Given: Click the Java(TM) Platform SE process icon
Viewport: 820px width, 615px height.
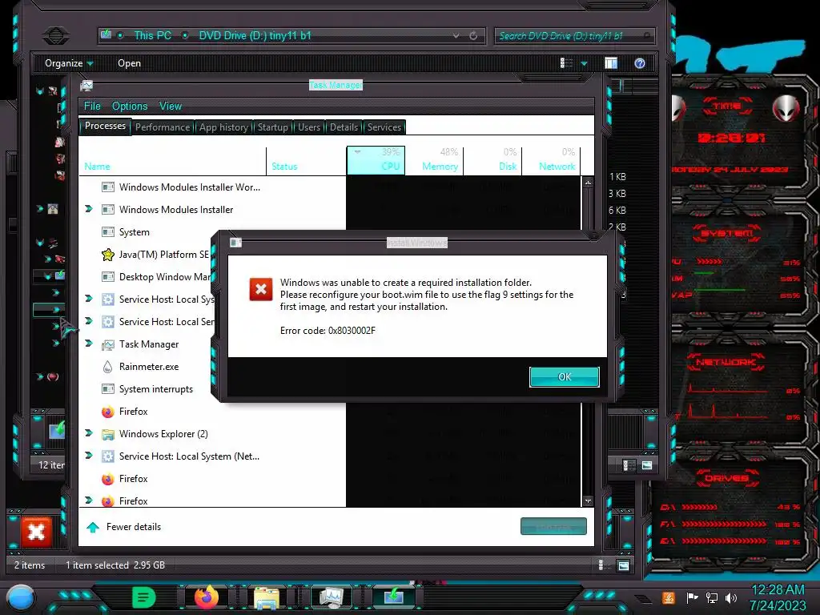Looking at the screenshot, I should (108, 255).
